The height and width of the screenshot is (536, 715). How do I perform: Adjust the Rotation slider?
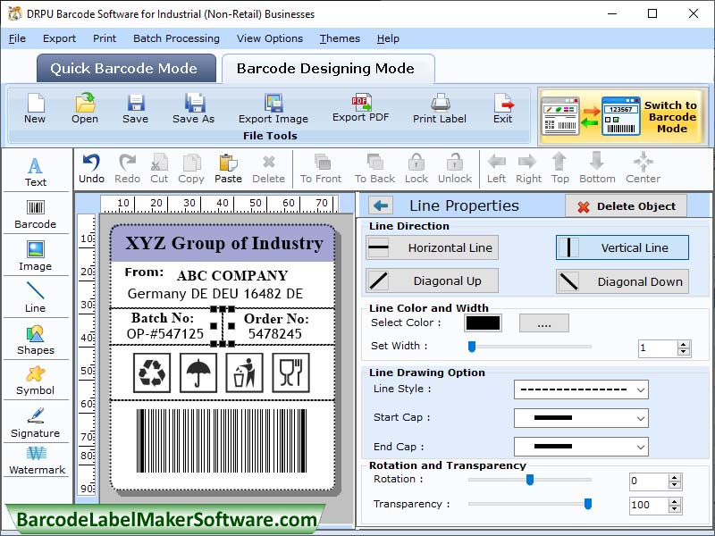530,480
